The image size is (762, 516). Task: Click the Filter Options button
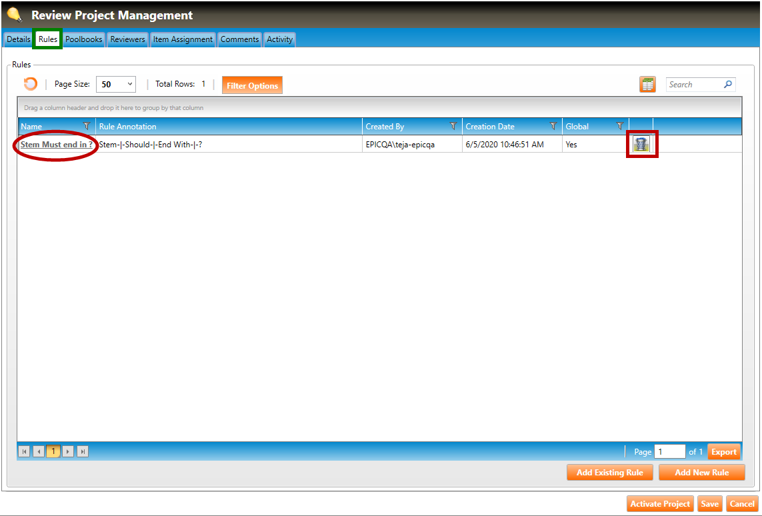252,85
